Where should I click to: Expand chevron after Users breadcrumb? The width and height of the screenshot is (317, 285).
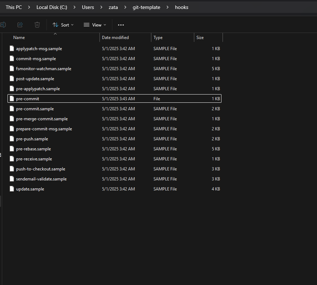101,7
